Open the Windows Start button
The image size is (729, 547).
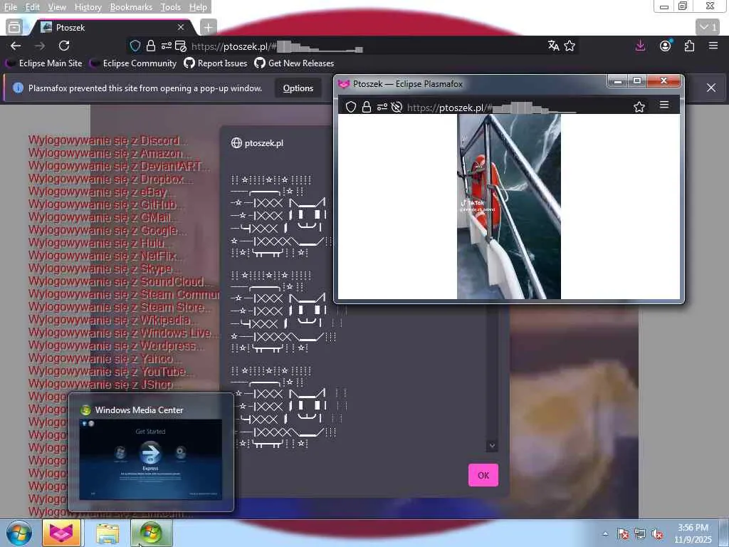[19, 533]
